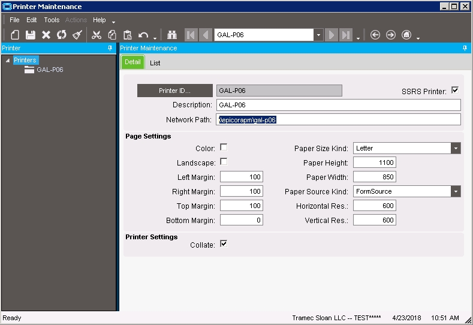Open the search binoculars icon
Image resolution: width=473 pixels, height=325 pixels.
(x=172, y=35)
